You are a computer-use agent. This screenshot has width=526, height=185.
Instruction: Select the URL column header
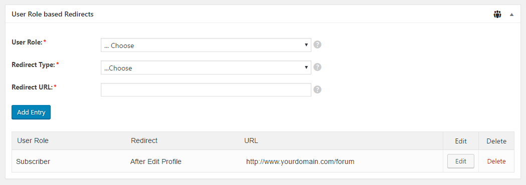[x=251, y=140]
